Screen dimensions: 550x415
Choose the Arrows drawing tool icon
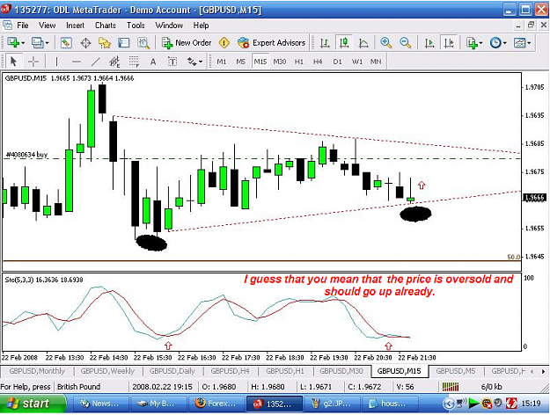192,62
